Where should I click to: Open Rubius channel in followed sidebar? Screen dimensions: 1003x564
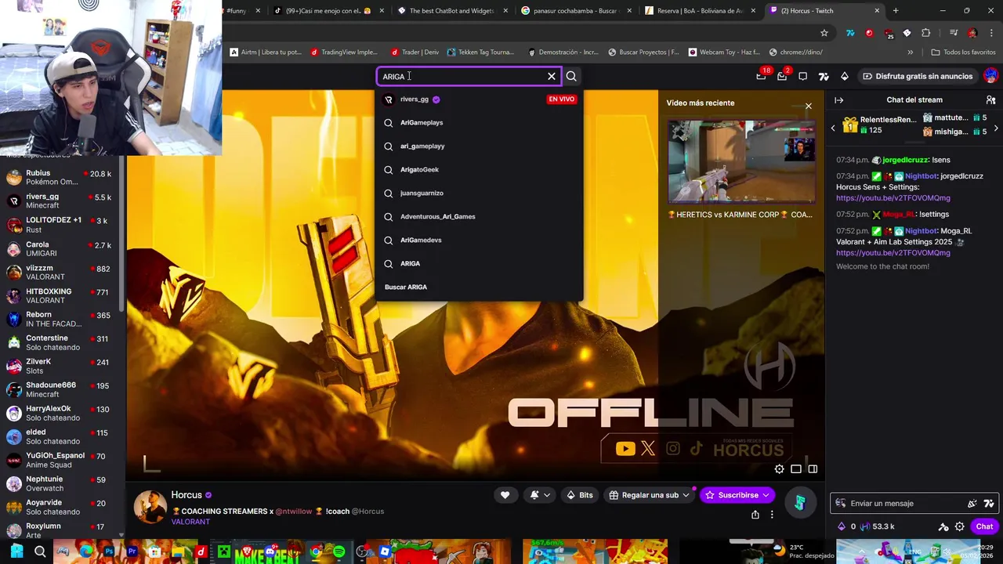click(x=62, y=177)
